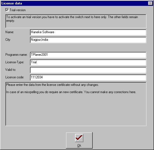Click the License data title bar
This screenshot has height=150, width=154.
(74, 3)
